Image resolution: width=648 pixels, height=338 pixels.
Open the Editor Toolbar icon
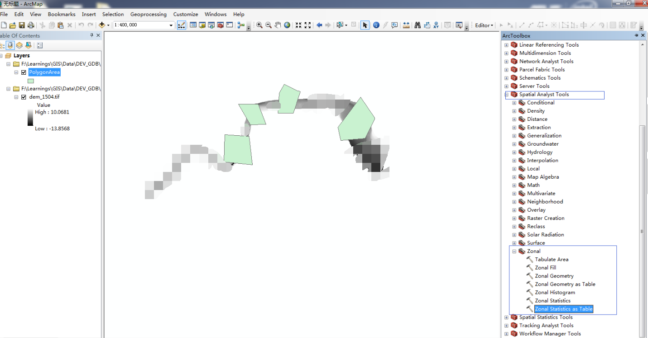tap(181, 25)
